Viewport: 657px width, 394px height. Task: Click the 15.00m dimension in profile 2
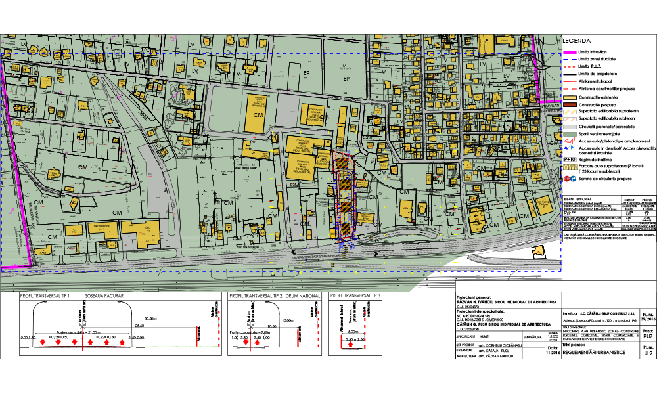point(288,320)
